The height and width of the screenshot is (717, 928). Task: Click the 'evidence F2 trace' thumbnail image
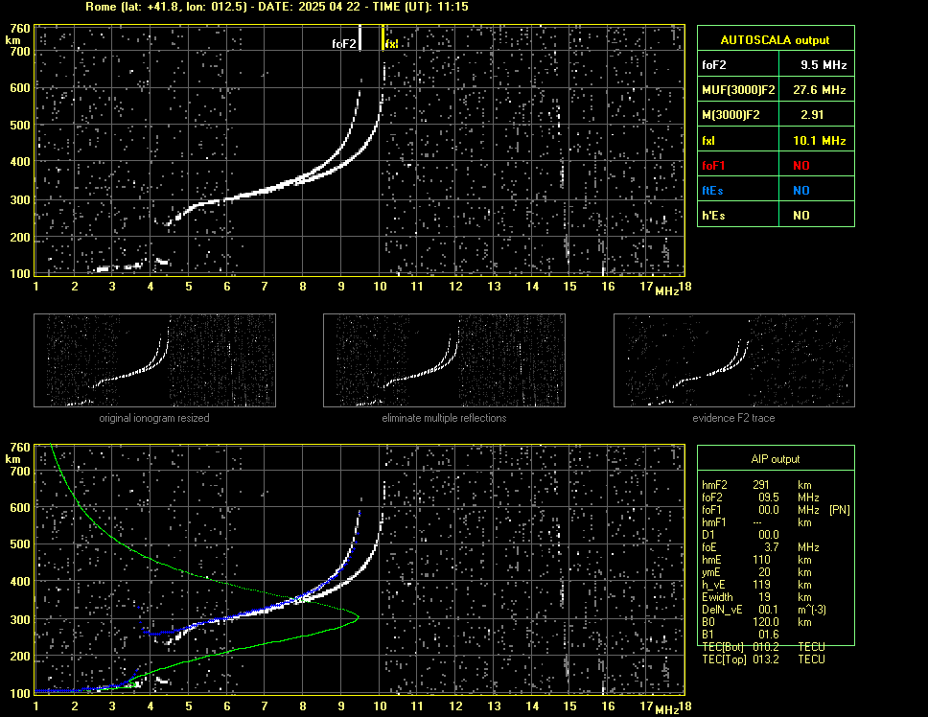tap(734, 360)
